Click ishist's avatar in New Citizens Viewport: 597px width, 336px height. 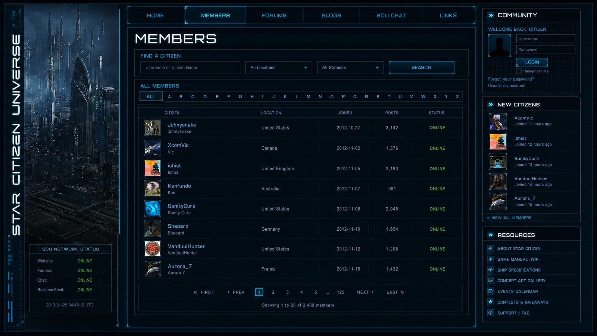pos(498,141)
